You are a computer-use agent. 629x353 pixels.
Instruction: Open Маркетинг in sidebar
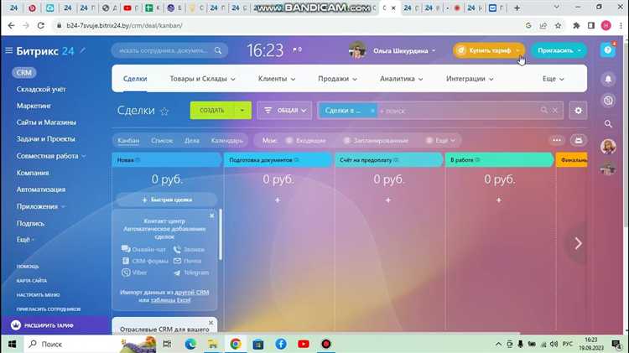(x=34, y=106)
